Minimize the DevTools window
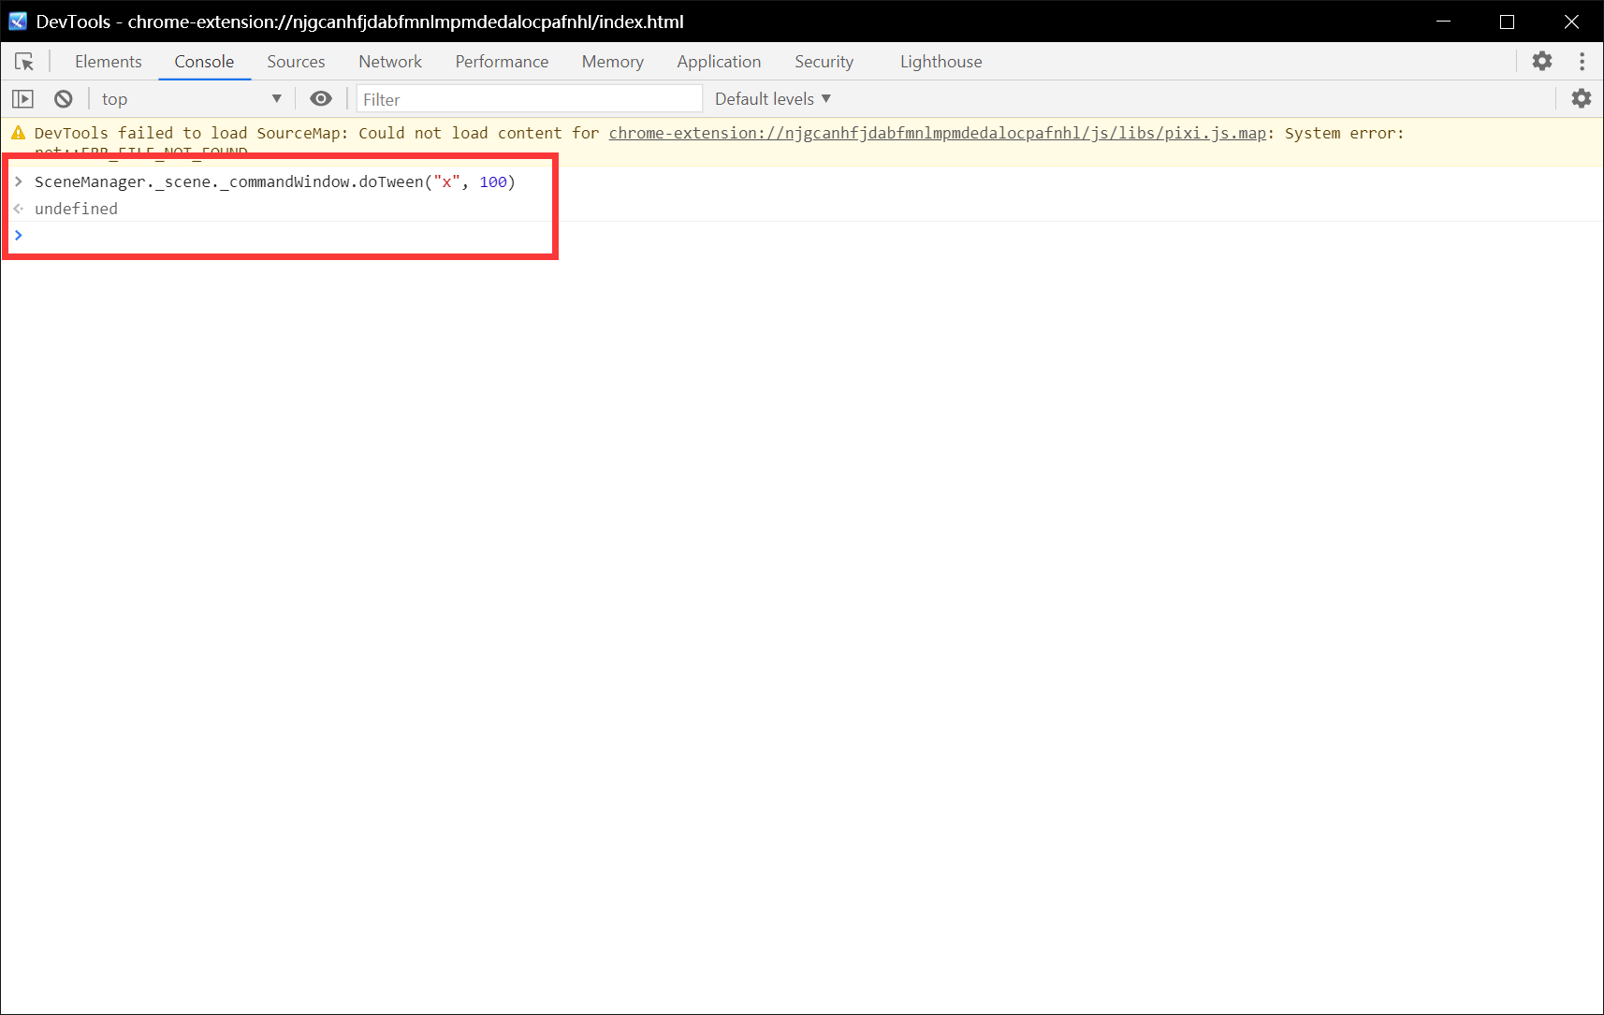 click(x=1443, y=21)
